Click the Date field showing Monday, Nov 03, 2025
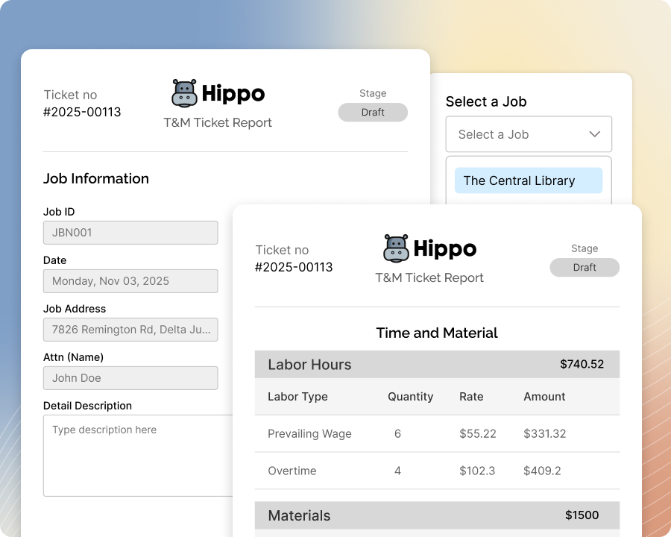 click(x=130, y=281)
